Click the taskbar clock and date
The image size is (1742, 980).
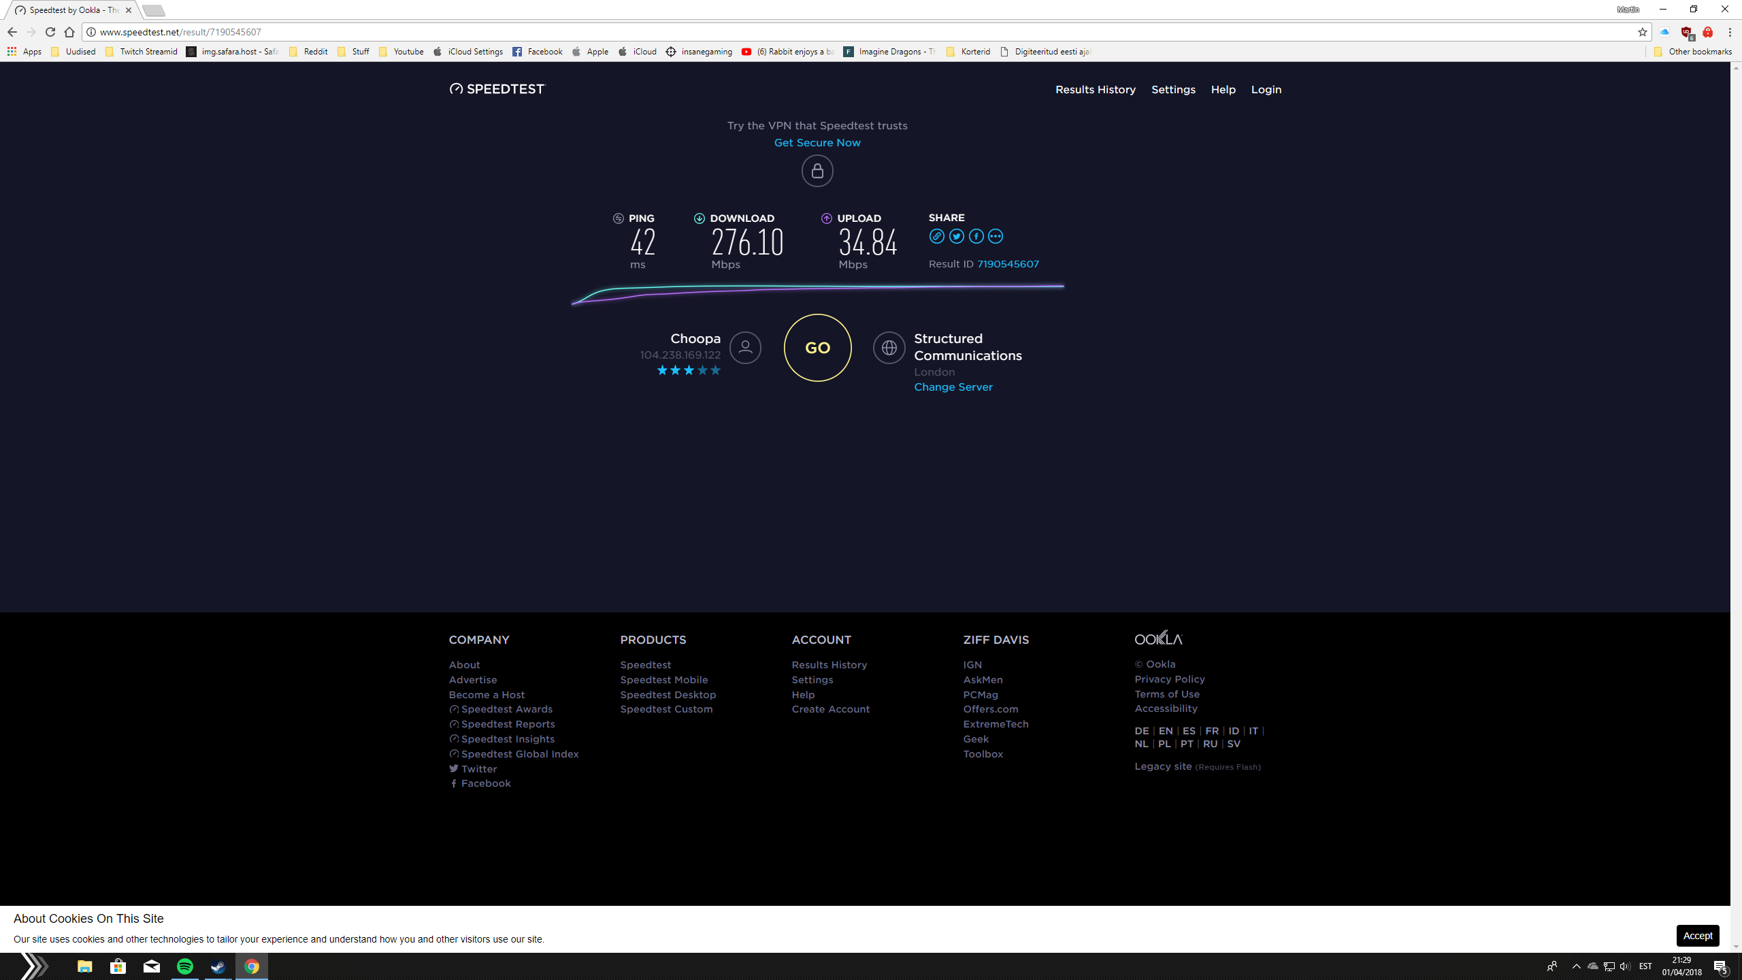point(1682,966)
